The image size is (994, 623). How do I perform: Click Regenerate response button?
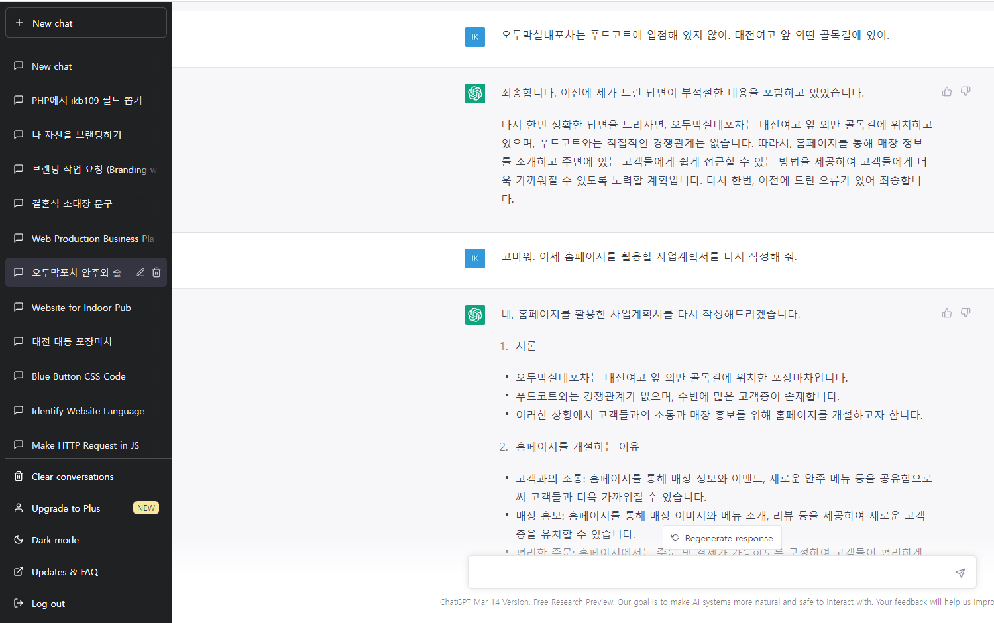click(722, 538)
